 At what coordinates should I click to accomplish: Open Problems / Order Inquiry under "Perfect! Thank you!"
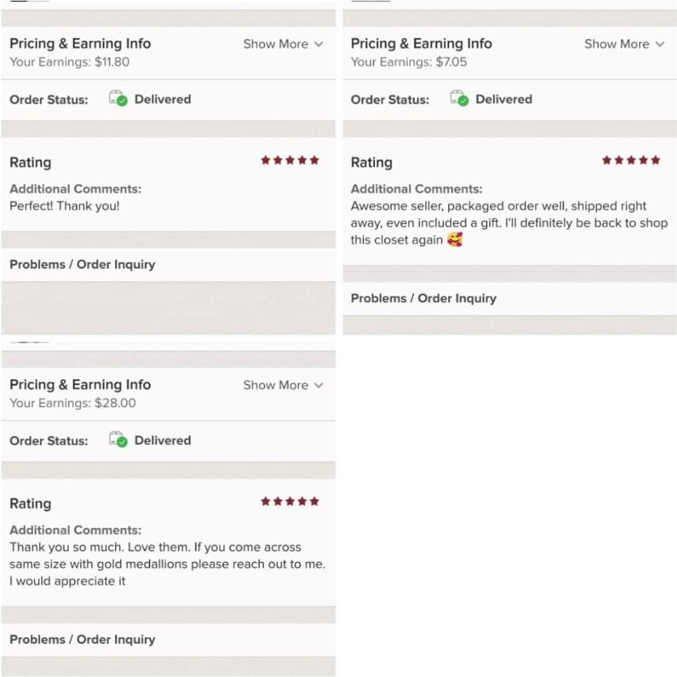tap(169, 265)
